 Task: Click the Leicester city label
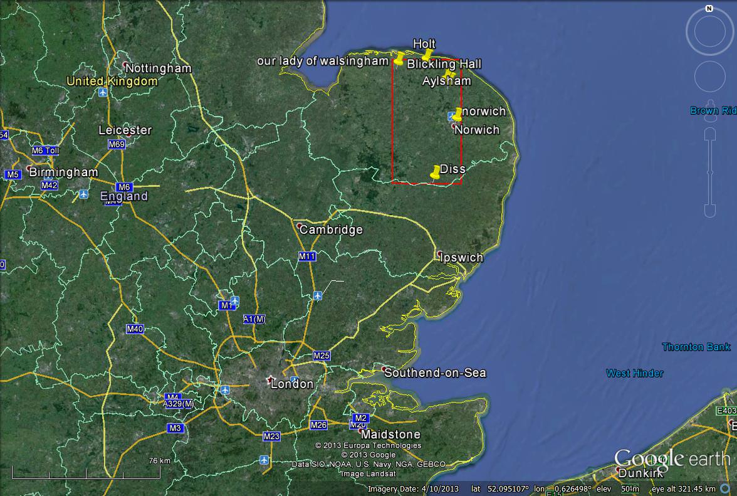125,130
